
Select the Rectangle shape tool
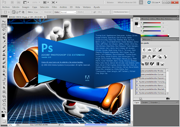[4, 92]
